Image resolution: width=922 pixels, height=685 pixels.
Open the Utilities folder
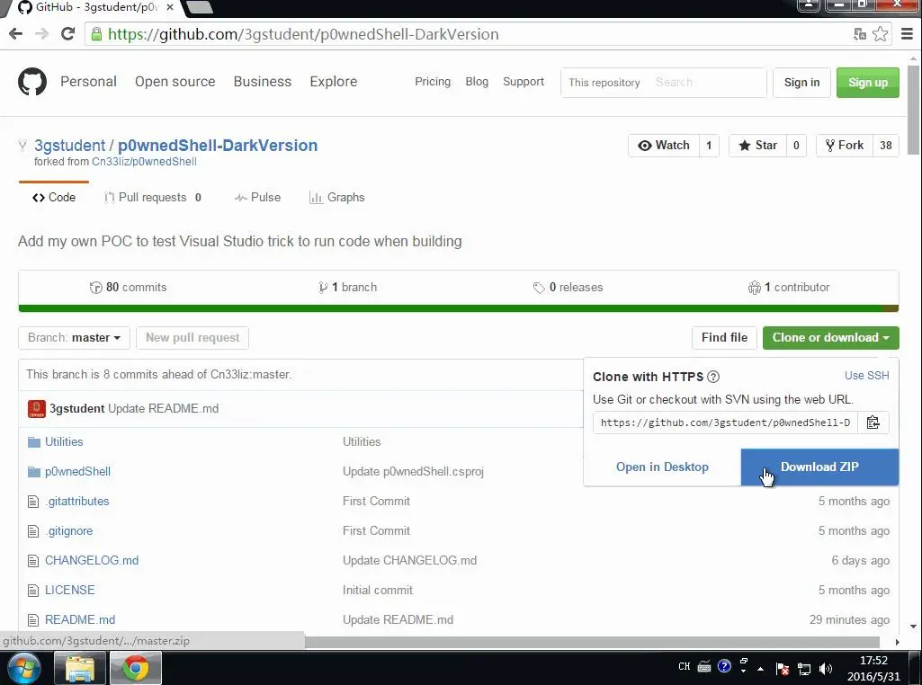click(x=64, y=441)
